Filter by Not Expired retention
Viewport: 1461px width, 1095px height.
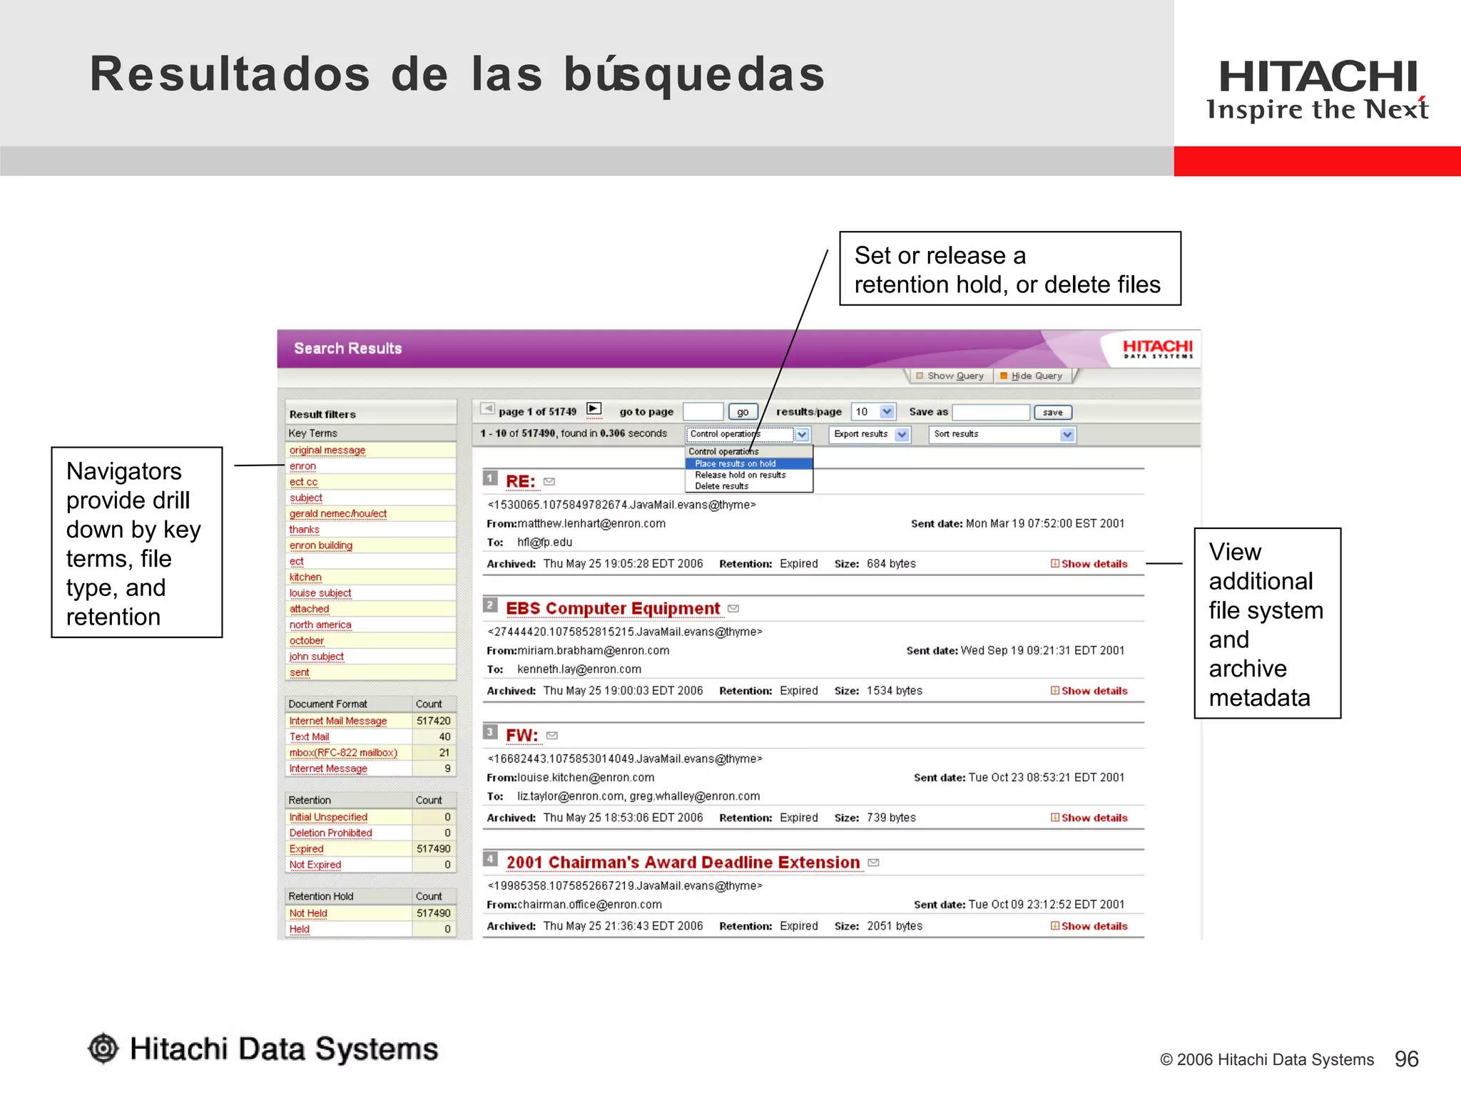pos(315,865)
